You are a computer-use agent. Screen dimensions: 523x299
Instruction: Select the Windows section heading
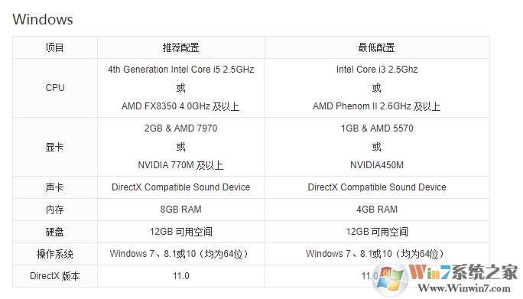click(x=43, y=19)
